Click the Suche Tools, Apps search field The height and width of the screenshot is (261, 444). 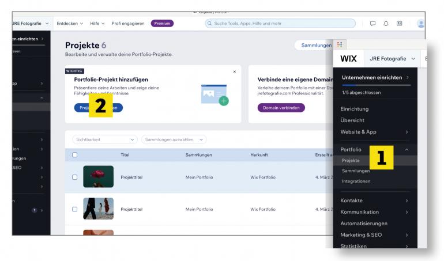click(x=280, y=24)
